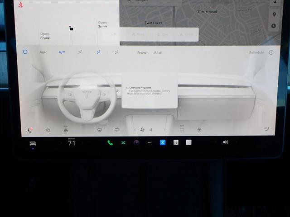This screenshot has width=290, height=217.
Task: Select the highlighted blue airflow direction icon
Action: point(98,52)
